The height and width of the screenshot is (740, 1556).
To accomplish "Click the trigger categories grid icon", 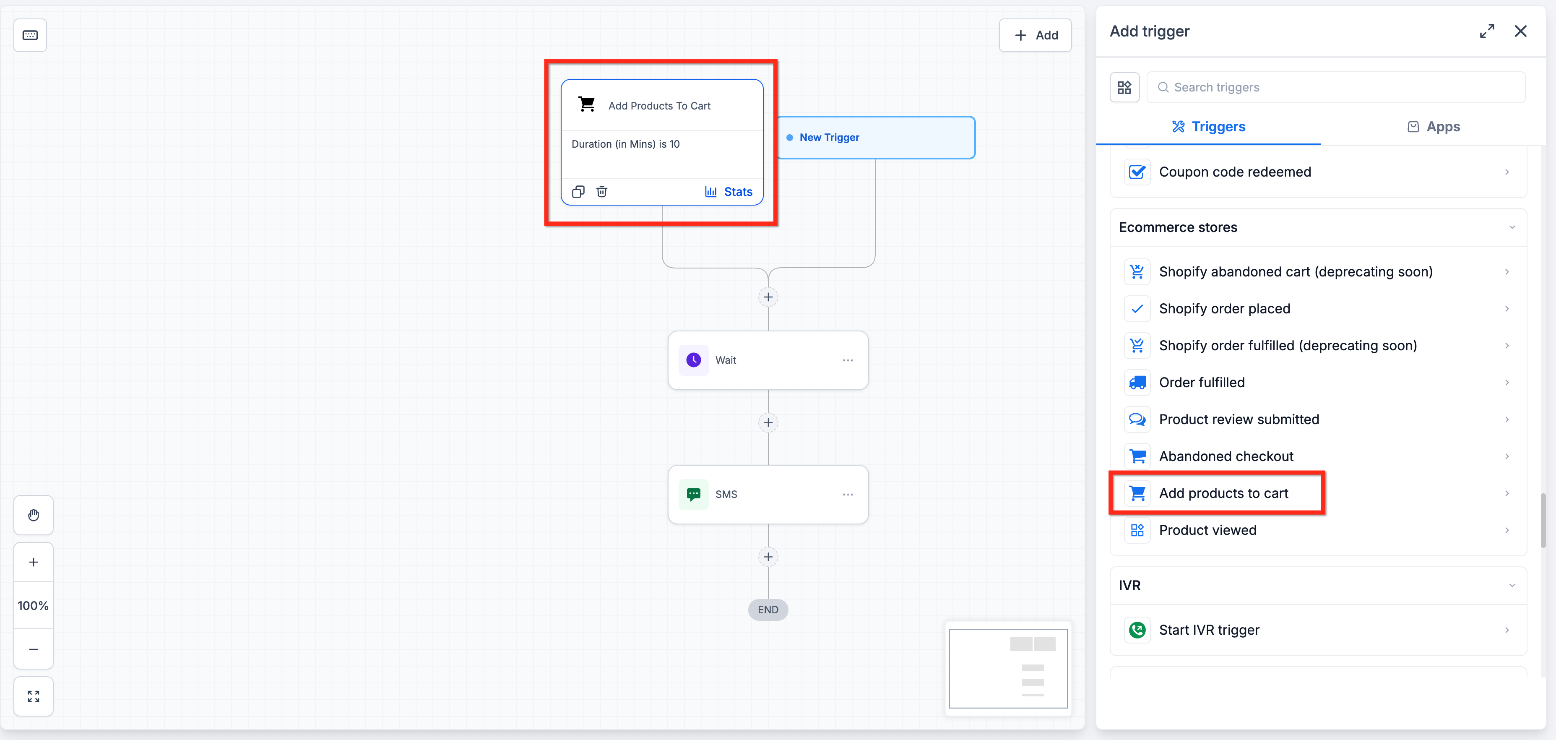I will (1124, 88).
